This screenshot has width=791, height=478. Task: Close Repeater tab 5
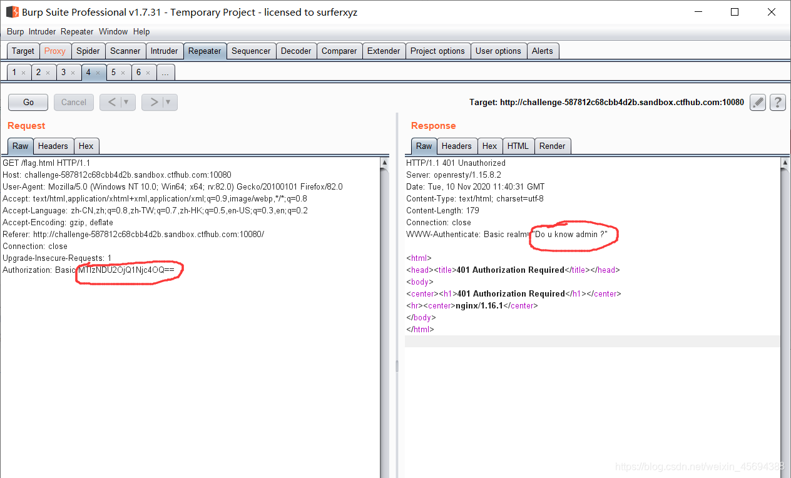click(x=123, y=73)
